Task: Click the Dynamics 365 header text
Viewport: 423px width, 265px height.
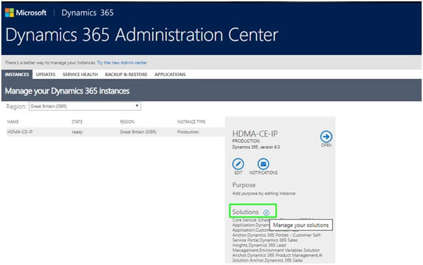Action: coord(88,13)
